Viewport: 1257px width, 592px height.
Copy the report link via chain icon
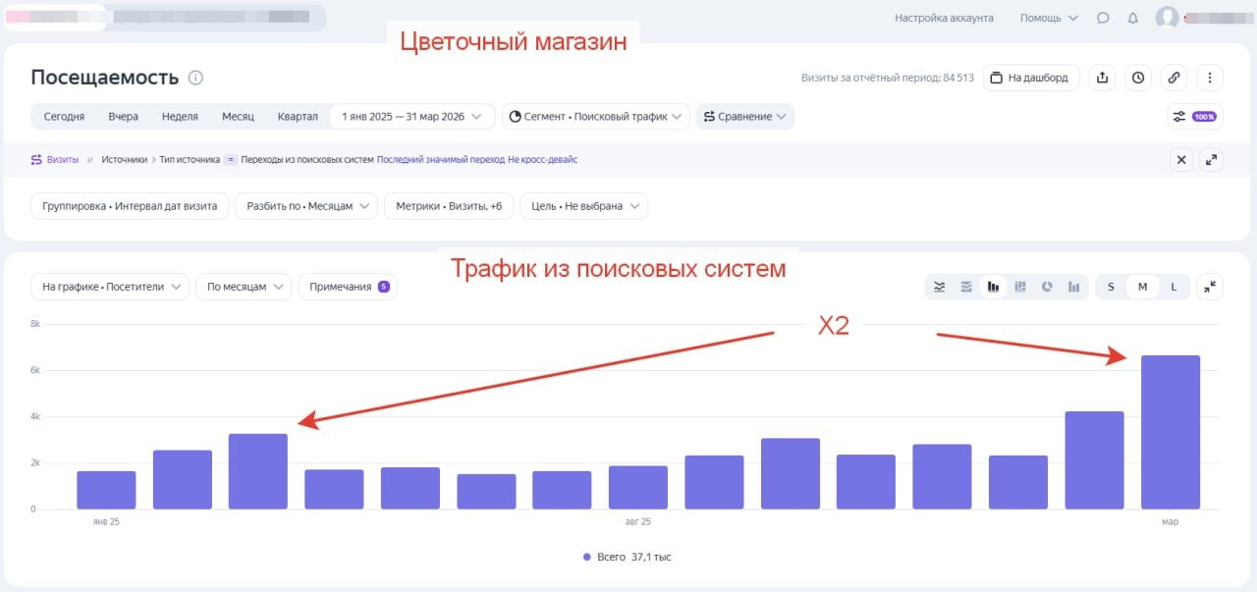point(1174,78)
